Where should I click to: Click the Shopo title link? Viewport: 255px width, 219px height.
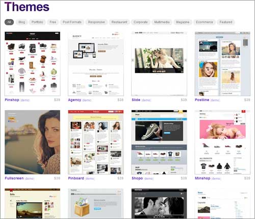[x=137, y=178]
